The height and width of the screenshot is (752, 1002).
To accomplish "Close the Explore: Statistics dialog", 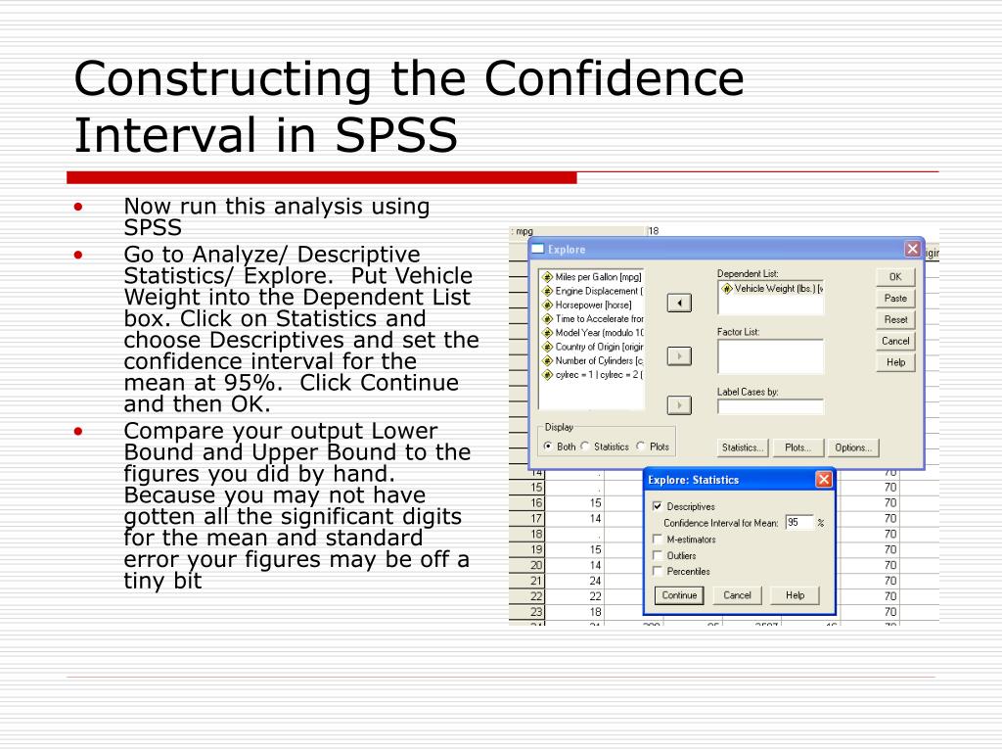I will coord(824,479).
